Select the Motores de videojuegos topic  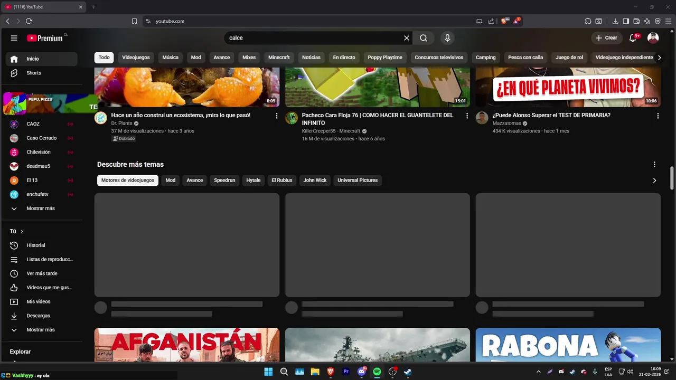pos(128,180)
